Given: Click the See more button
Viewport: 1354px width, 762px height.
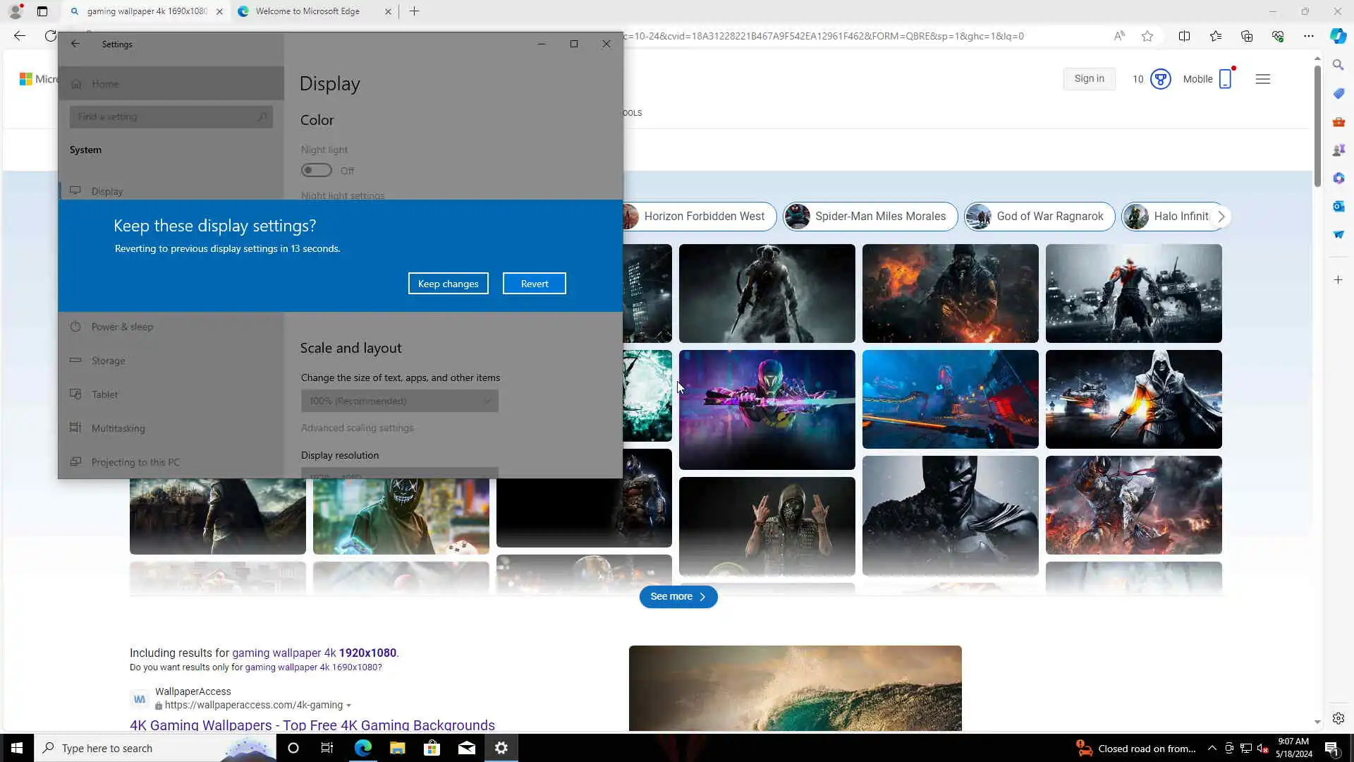Looking at the screenshot, I should point(678,596).
